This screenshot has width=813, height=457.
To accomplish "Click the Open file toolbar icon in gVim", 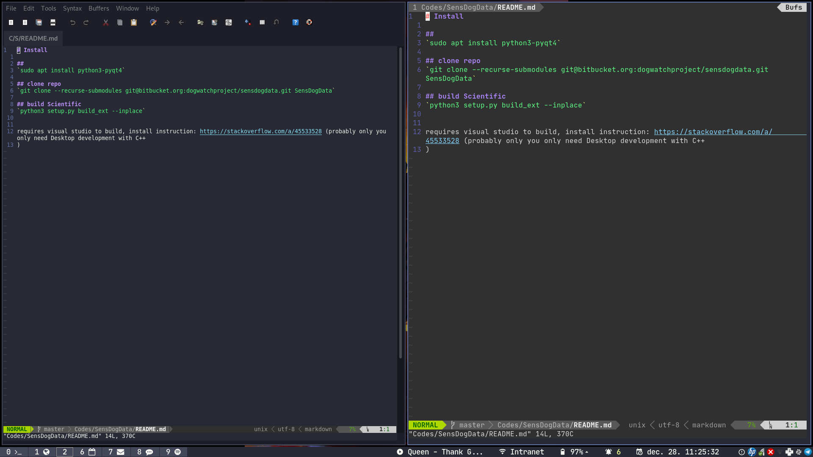I will tap(11, 22).
